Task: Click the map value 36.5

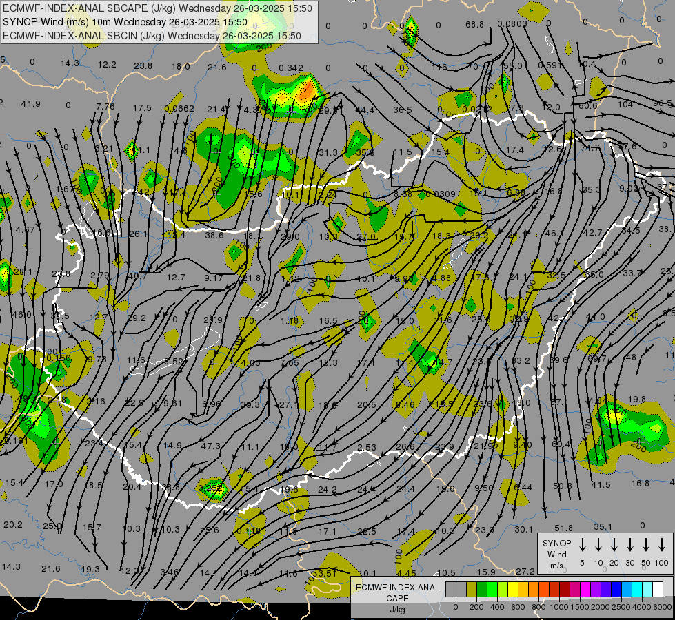Action: [x=403, y=110]
